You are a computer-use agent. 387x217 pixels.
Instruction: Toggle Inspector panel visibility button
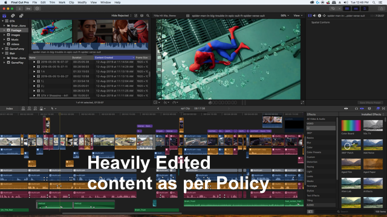[x=365, y=8]
